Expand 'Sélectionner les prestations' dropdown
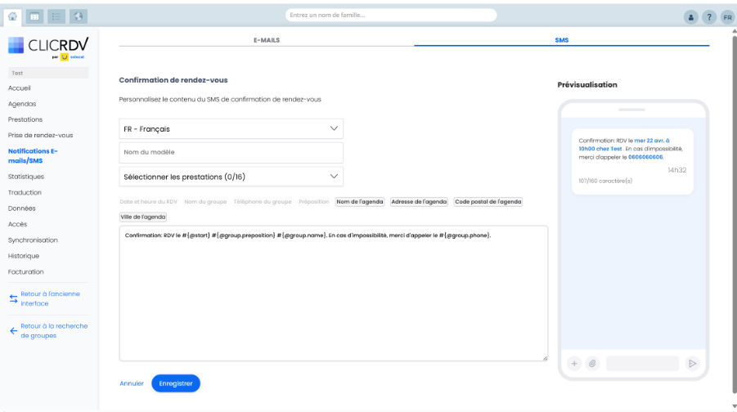This screenshot has height=412, width=737. pyautogui.click(x=231, y=177)
